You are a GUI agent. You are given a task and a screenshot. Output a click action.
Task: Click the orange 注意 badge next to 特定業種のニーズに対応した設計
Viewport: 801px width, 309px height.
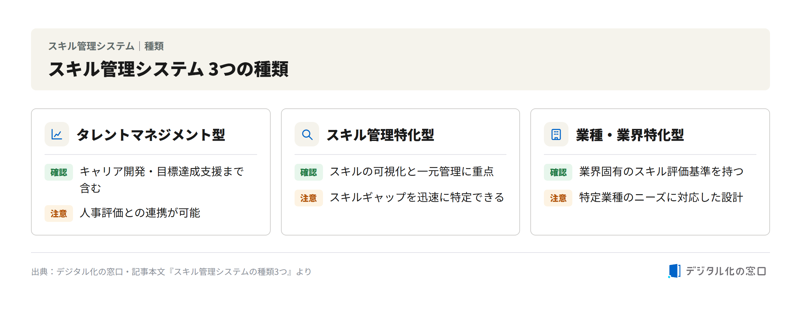pyautogui.click(x=558, y=198)
